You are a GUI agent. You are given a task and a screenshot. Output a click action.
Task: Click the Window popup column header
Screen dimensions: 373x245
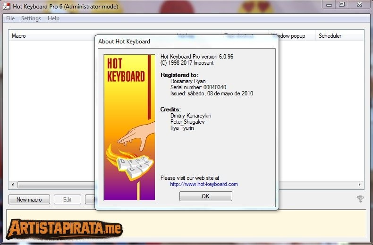292,36
